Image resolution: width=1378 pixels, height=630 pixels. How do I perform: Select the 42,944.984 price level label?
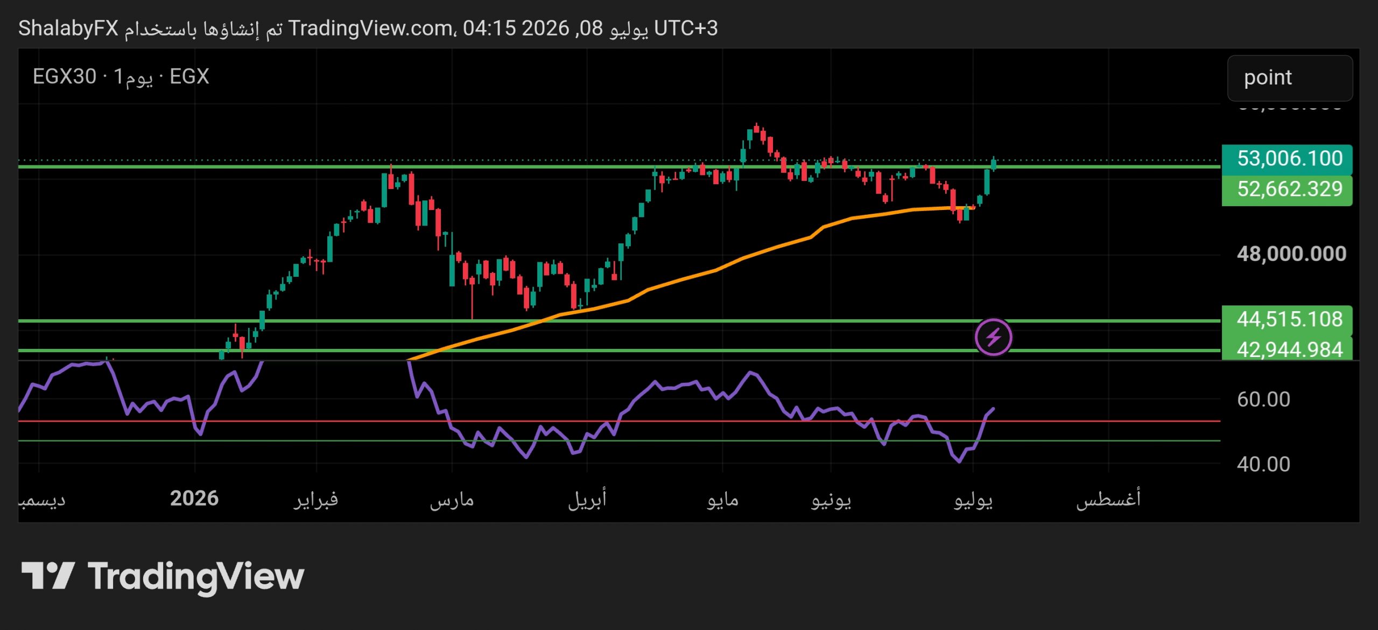tap(1287, 349)
